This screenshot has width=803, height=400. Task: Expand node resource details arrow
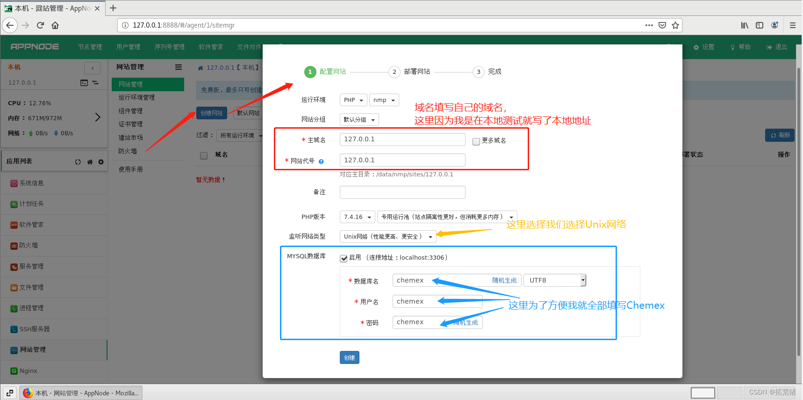[98, 117]
